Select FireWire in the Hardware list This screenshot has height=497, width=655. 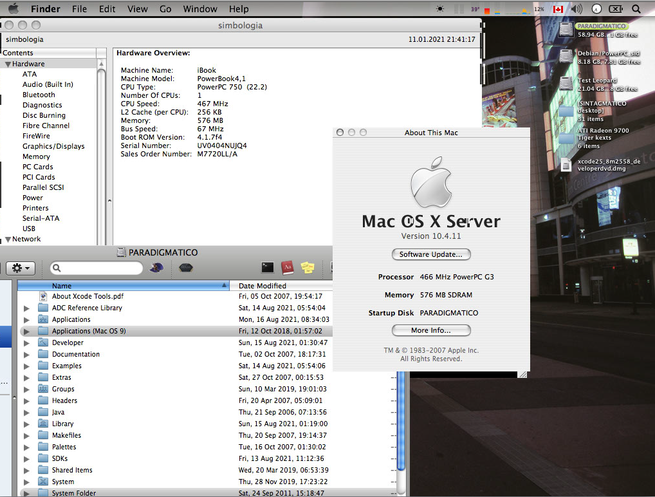[36, 136]
